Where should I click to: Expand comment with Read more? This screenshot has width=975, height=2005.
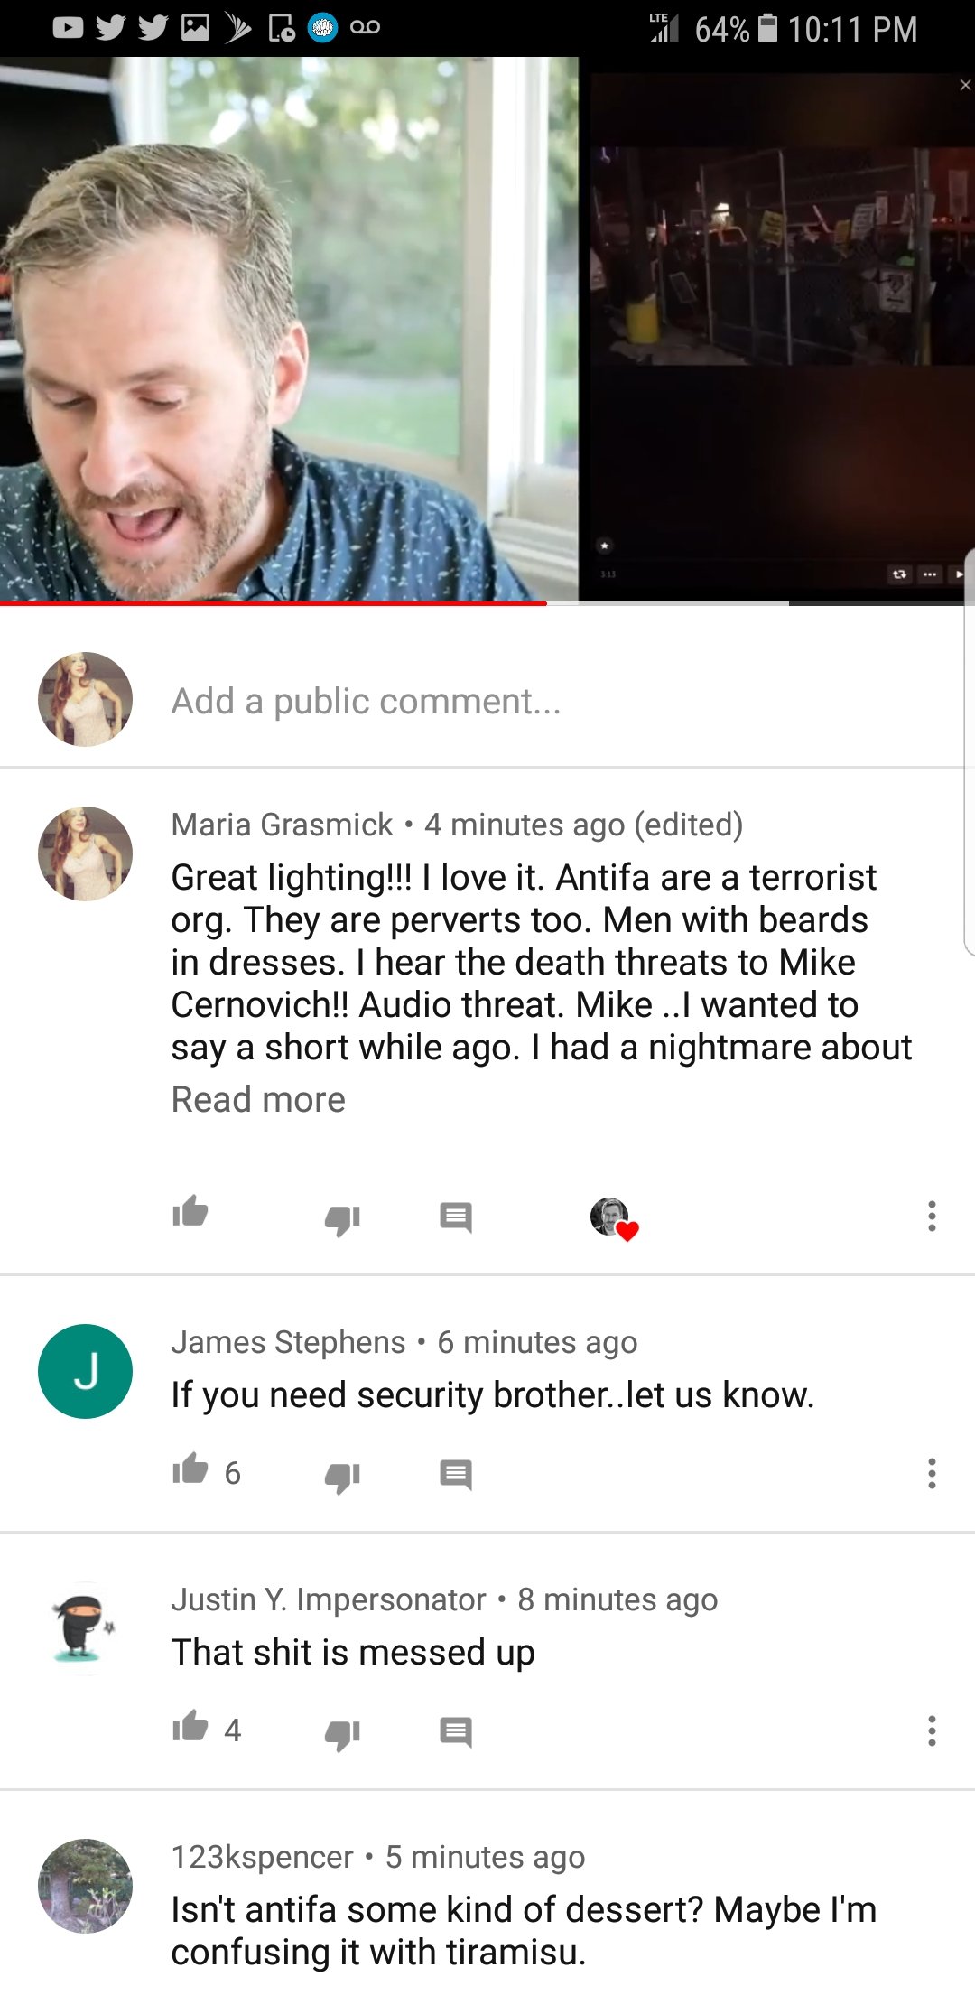point(258,1099)
